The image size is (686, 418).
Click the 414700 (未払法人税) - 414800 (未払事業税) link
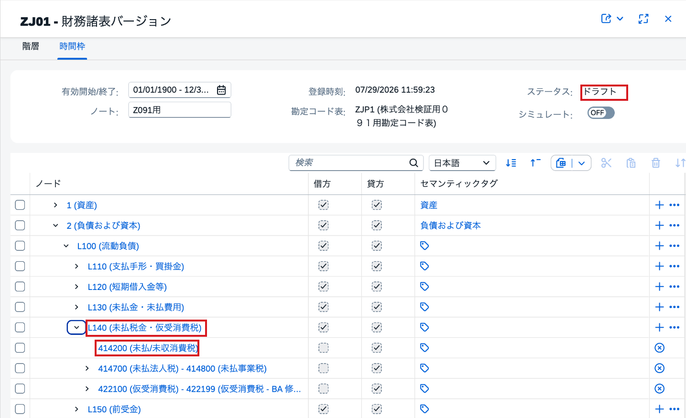point(182,368)
